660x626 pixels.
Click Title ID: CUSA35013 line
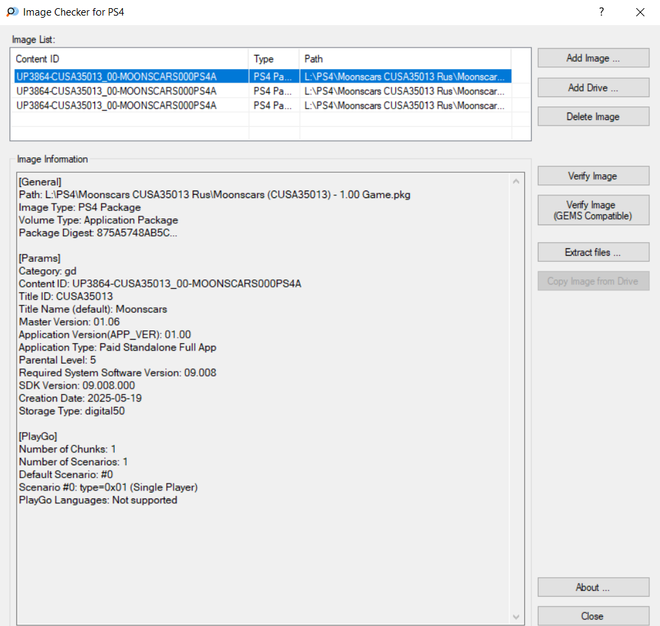click(66, 296)
